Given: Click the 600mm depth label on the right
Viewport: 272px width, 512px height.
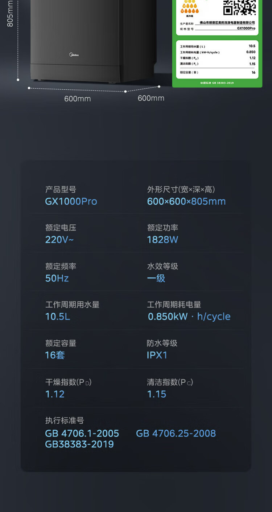Looking at the screenshot, I should pos(151,98).
